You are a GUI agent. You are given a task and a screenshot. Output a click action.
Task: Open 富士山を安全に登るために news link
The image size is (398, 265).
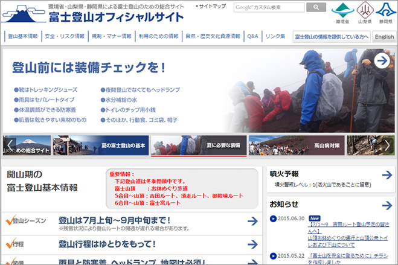coord(348,258)
